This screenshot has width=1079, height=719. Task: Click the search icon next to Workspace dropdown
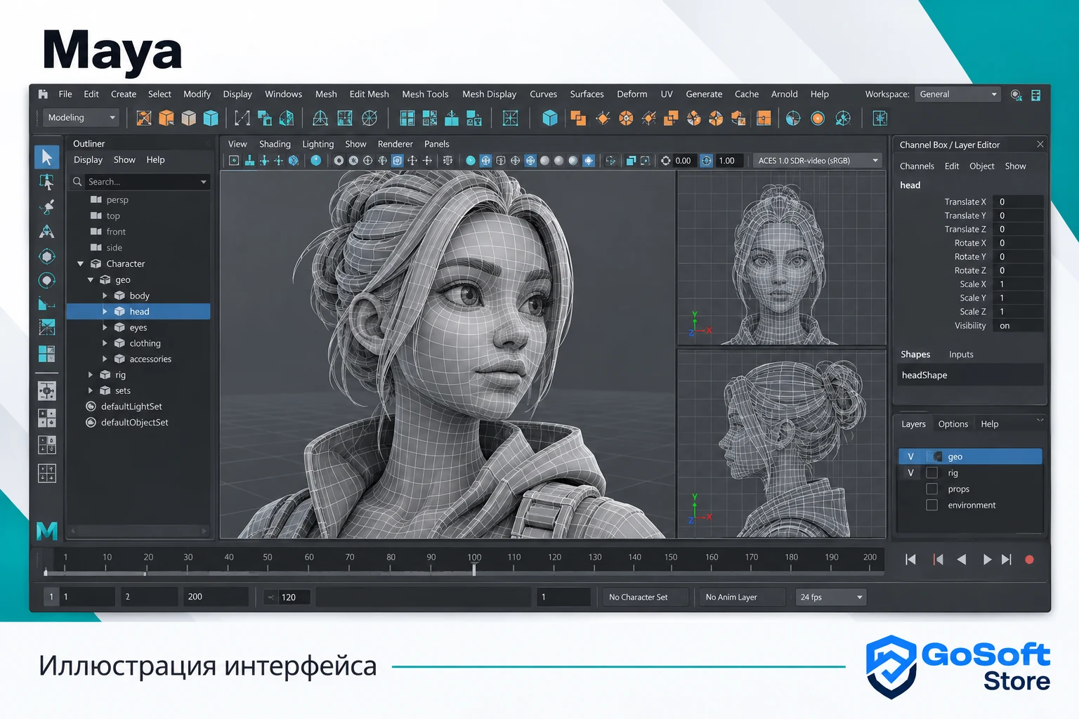(1016, 95)
